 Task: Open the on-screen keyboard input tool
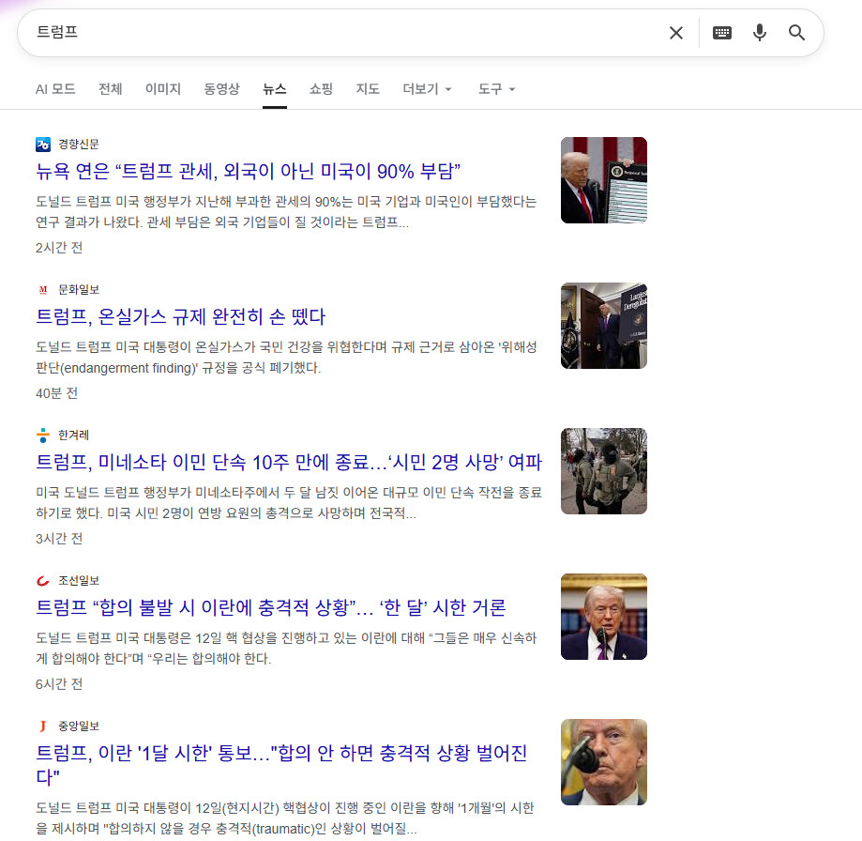[x=722, y=33]
